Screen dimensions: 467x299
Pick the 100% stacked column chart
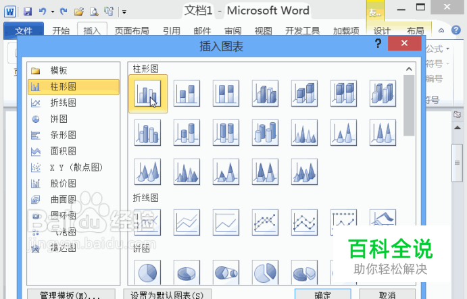pos(226,93)
